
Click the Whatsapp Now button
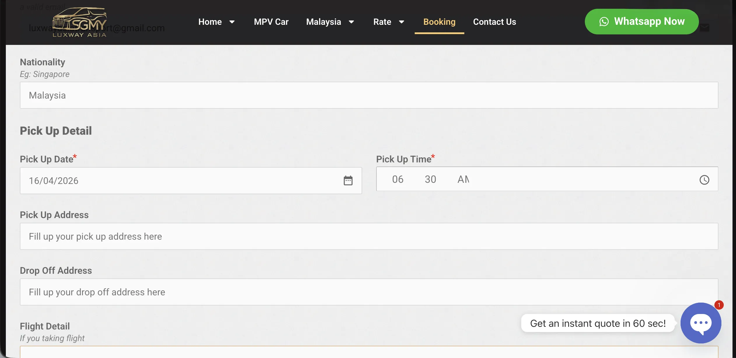tap(642, 22)
